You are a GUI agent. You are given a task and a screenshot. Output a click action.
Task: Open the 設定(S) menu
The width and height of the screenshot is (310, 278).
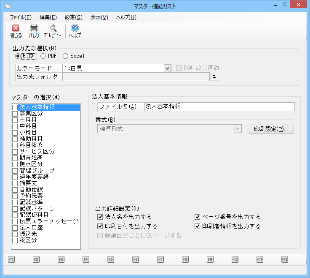pos(74,17)
